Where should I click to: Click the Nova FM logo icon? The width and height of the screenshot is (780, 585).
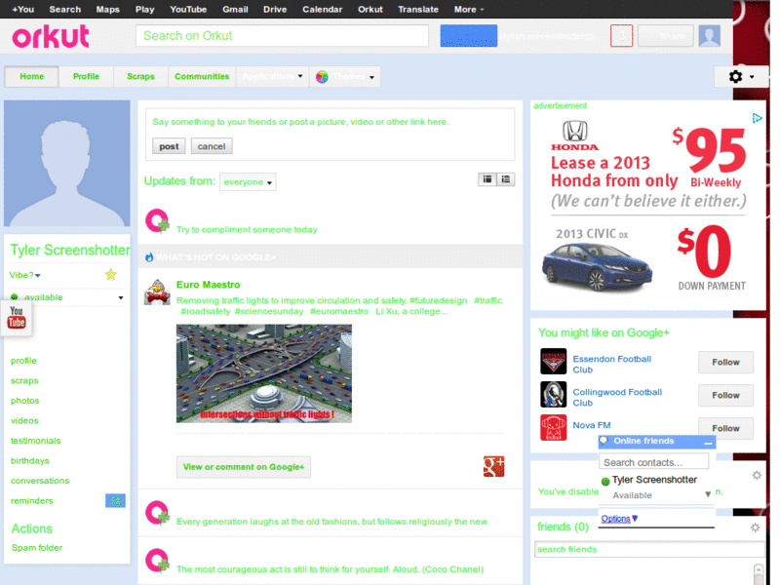point(553,427)
